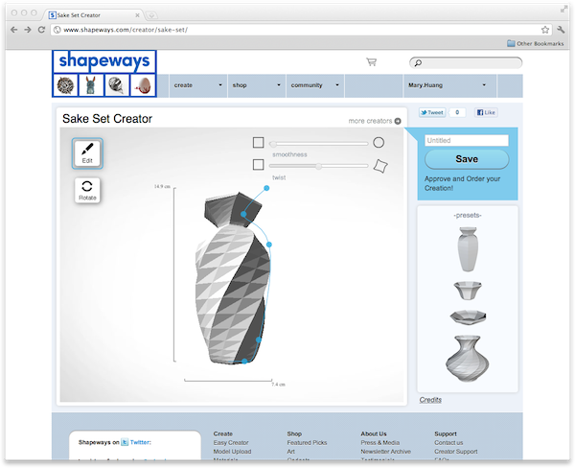This screenshot has width=575, height=468.
Task: Select the twisted wide vase preset
Action: pyautogui.click(x=468, y=359)
